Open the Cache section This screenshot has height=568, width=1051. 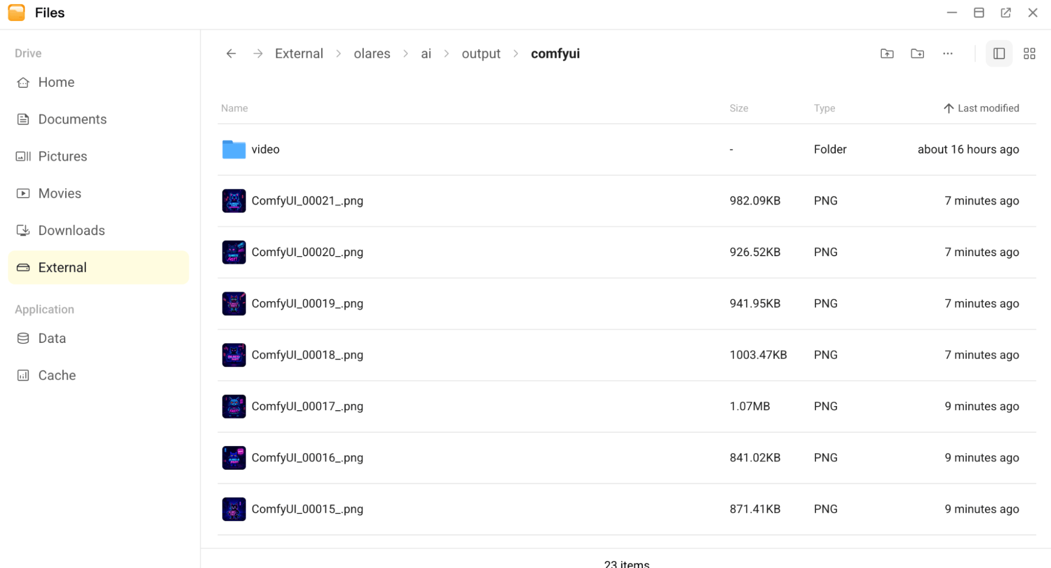pyautogui.click(x=56, y=375)
